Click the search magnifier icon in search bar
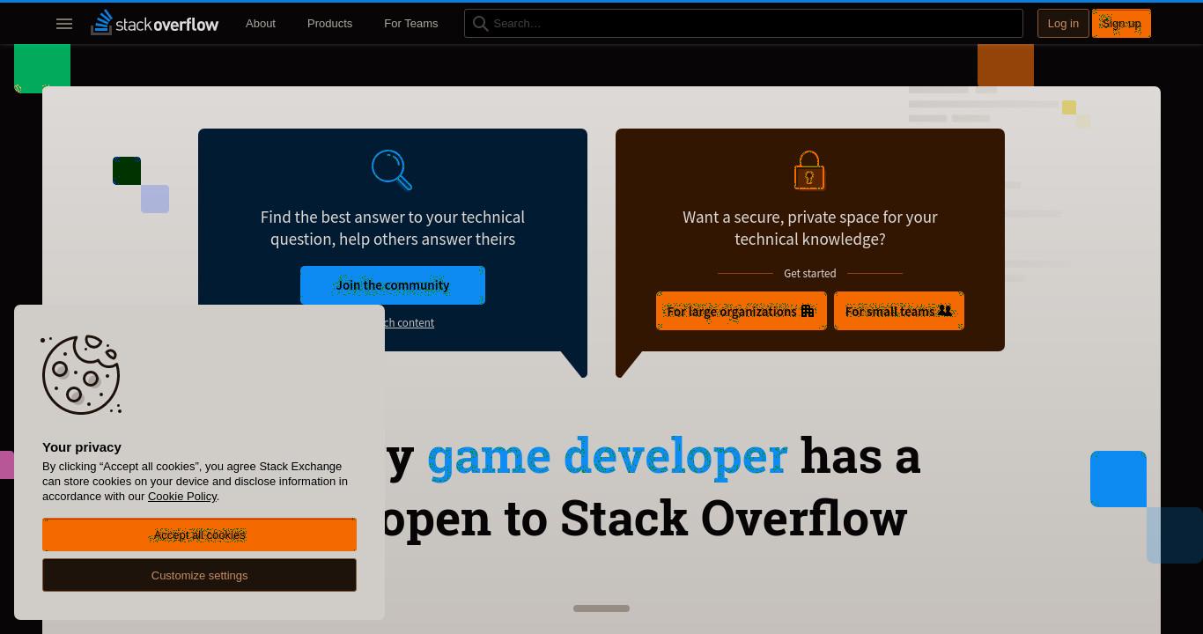1203x634 pixels. [x=480, y=24]
